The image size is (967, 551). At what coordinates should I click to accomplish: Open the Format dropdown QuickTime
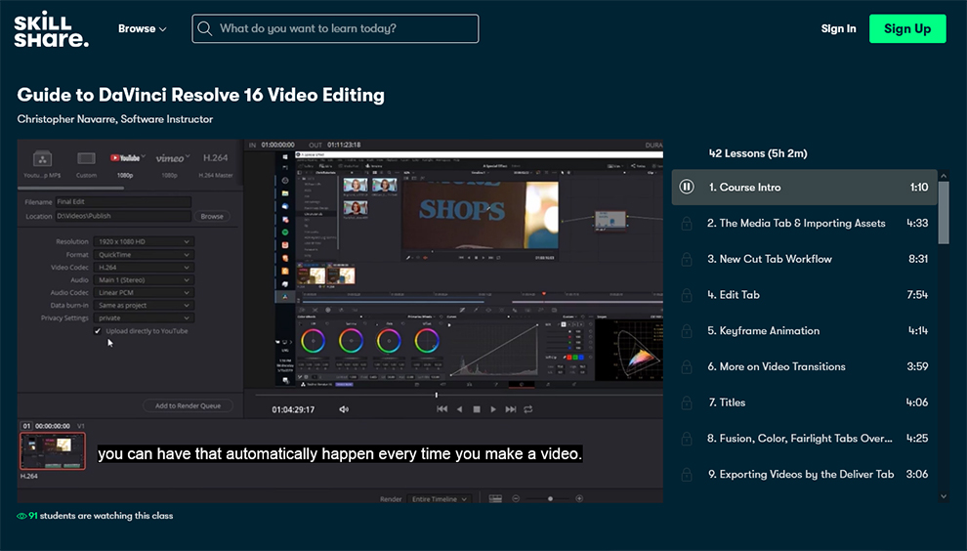click(143, 255)
